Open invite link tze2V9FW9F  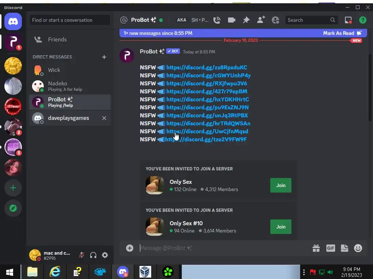click(206, 139)
